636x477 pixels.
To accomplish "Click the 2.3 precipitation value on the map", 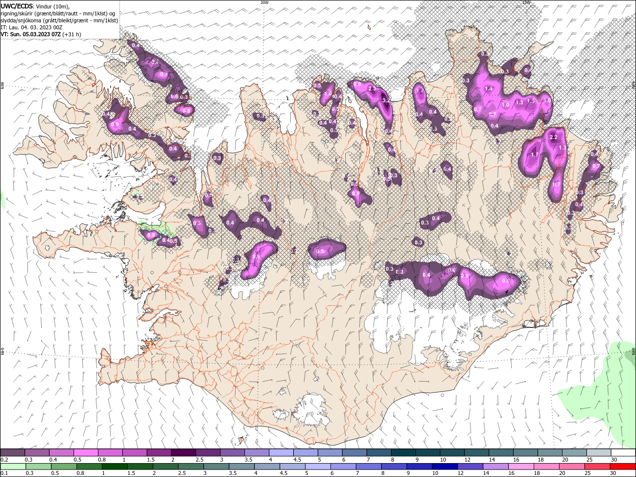I will tap(372, 88).
